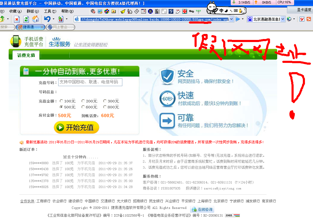The image size is (313, 222).
Task: Click the blue play Go button
Action: [x=238, y=19]
